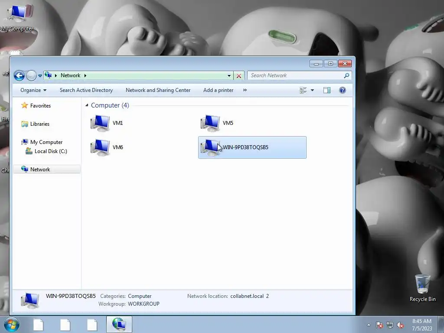
Task: Select My Computer in navigation pane
Action: (46, 142)
